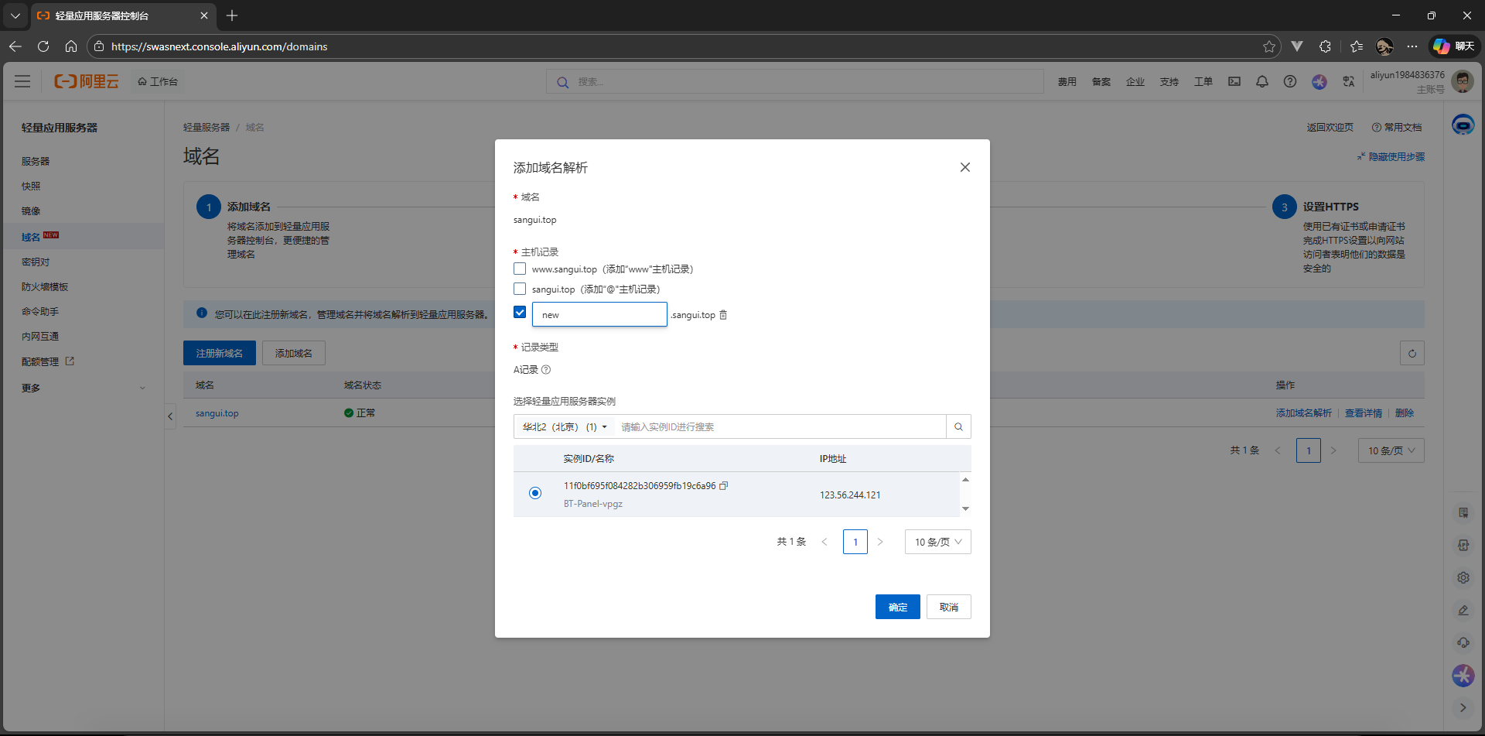Open 密钥对 in the sidebar menu
The width and height of the screenshot is (1485, 736).
[x=36, y=262]
